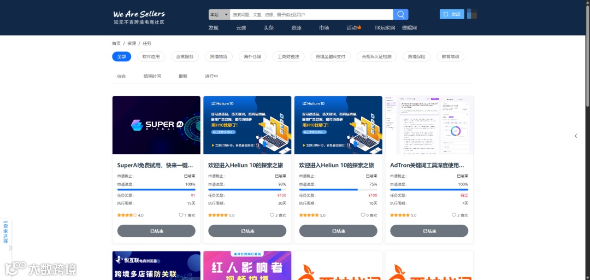Screen dimensions: 590x280
Task: Go to 资源 in breadcrumb
Action: coord(132,43)
